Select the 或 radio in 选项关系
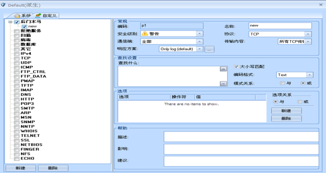Image resolution: width=326 pixels, height=173 pixels. [300, 102]
